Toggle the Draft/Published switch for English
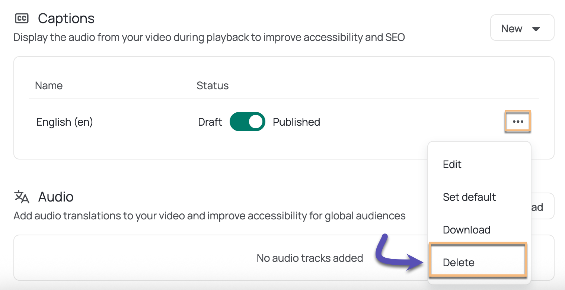This screenshot has width=565, height=290. pos(247,122)
